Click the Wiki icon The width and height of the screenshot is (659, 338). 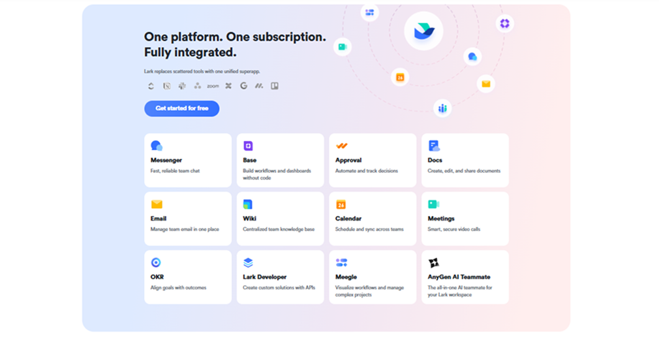click(248, 204)
